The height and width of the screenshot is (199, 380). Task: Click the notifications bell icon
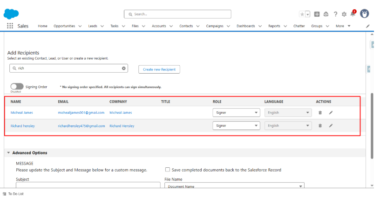click(353, 14)
